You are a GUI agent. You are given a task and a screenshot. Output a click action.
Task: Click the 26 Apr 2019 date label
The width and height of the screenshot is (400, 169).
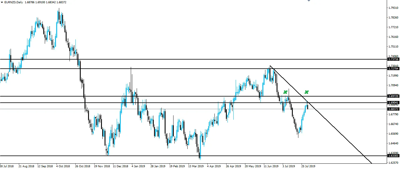point(234,166)
